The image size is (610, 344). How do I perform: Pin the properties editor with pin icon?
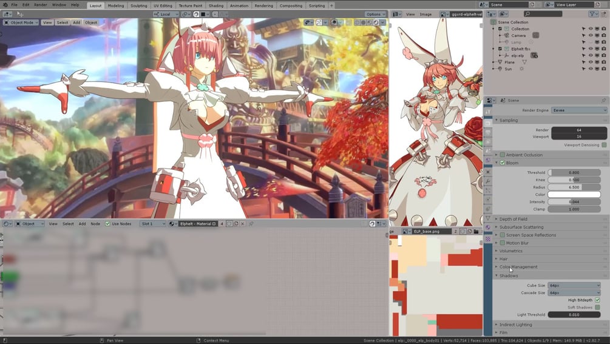(x=603, y=100)
